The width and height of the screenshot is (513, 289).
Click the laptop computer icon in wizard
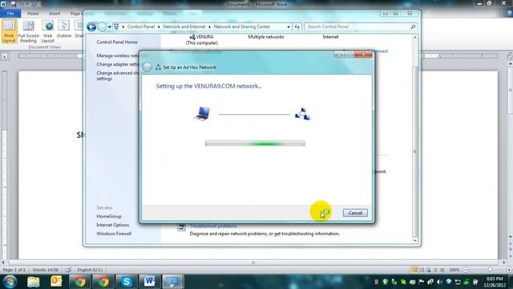tap(202, 114)
